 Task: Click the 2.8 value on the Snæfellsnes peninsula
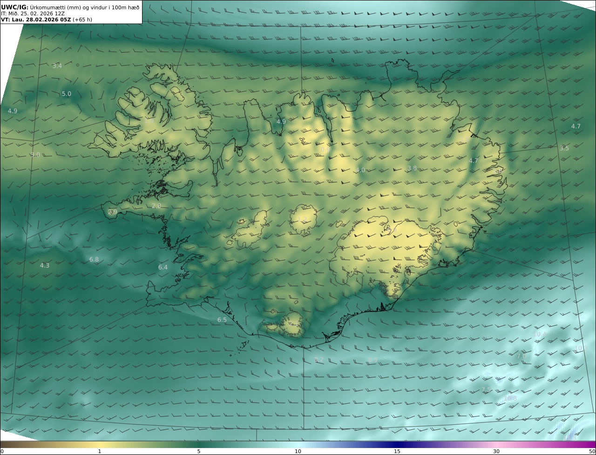pyautogui.click(x=156, y=206)
